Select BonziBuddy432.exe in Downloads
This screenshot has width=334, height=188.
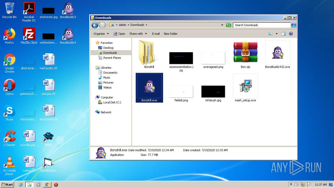278,54
